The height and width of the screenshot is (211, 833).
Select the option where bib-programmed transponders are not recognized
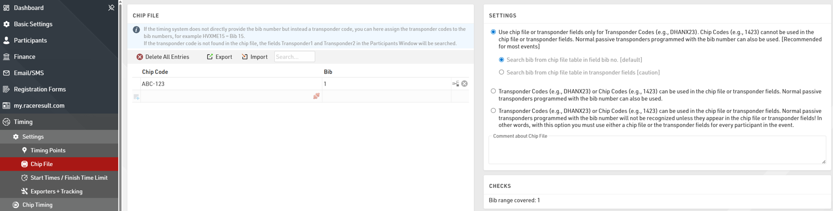pos(493,111)
